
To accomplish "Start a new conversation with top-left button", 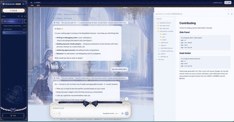I will click(13, 11).
